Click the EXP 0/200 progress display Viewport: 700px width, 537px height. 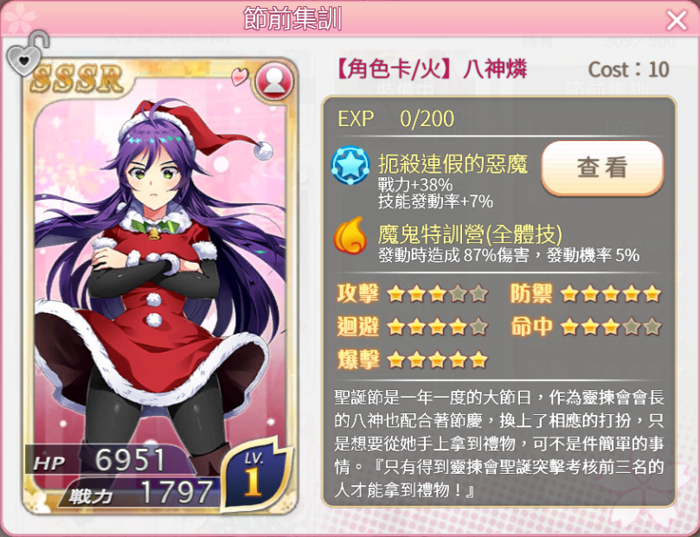tap(395, 118)
